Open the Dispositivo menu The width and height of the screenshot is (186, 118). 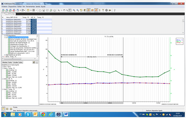tap(12, 7)
